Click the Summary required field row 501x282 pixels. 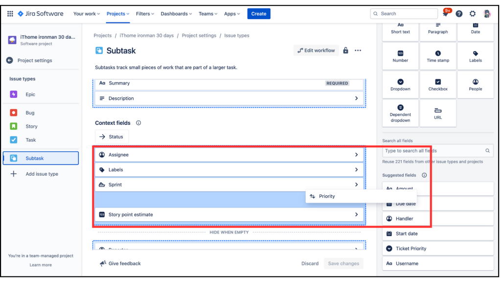pos(229,83)
